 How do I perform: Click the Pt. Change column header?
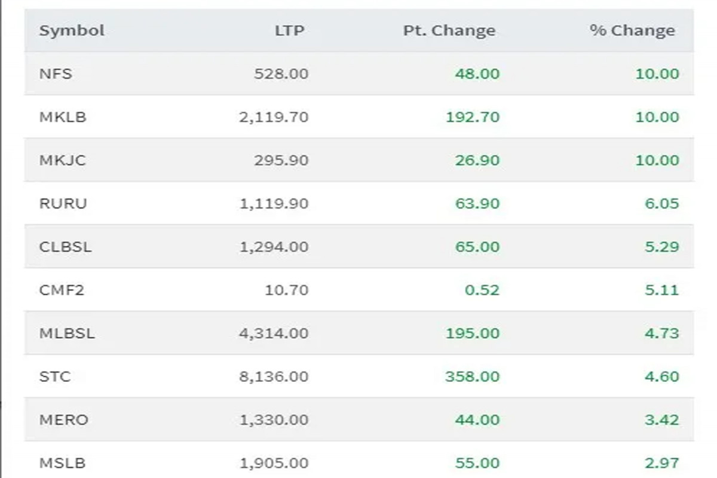(449, 30)
